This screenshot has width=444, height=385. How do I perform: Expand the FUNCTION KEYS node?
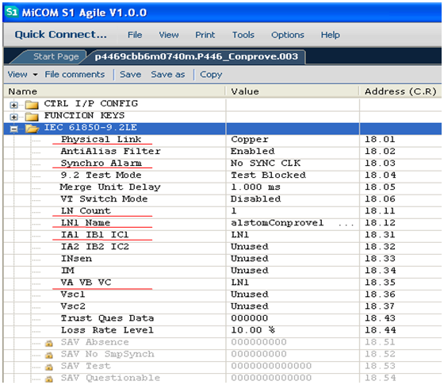point(13,117)
